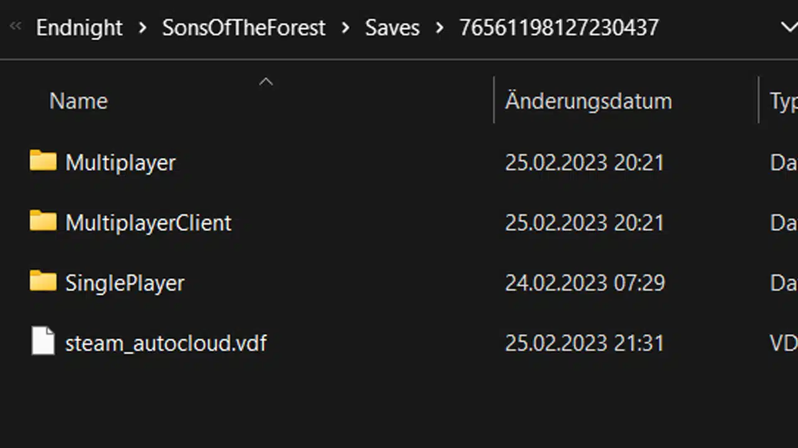Expand the chevron after SonsOfTheForest breadcrumb
Screen dimensions: 798x448
point(345,27)
